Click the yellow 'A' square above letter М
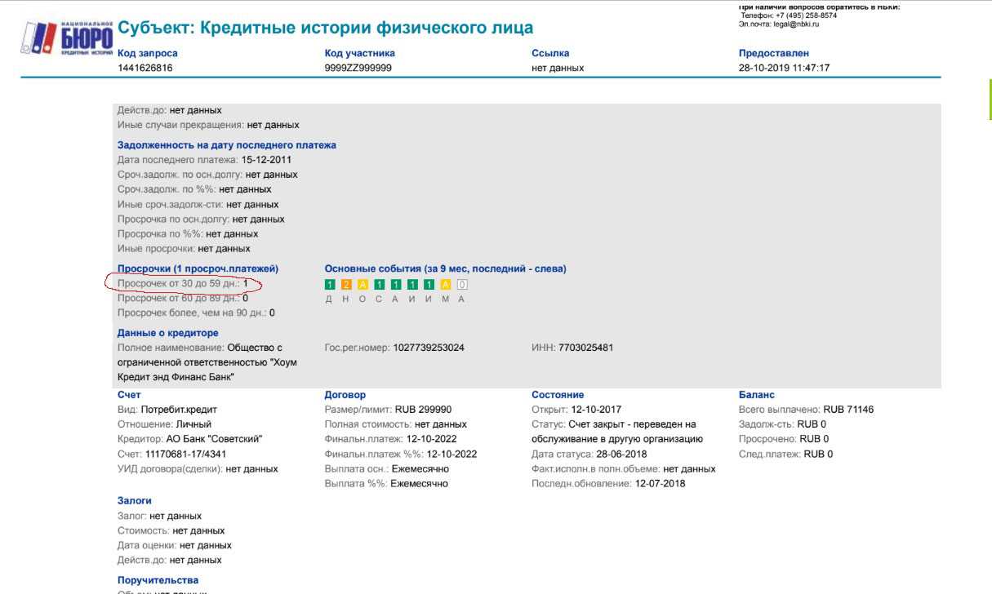The width and height of the screenshot is (992, 599). 445,285
